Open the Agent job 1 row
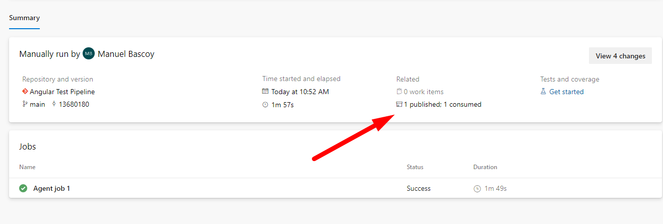Image resolution: width=663 pixels, height=224 pixels. (x=51, y=188)
